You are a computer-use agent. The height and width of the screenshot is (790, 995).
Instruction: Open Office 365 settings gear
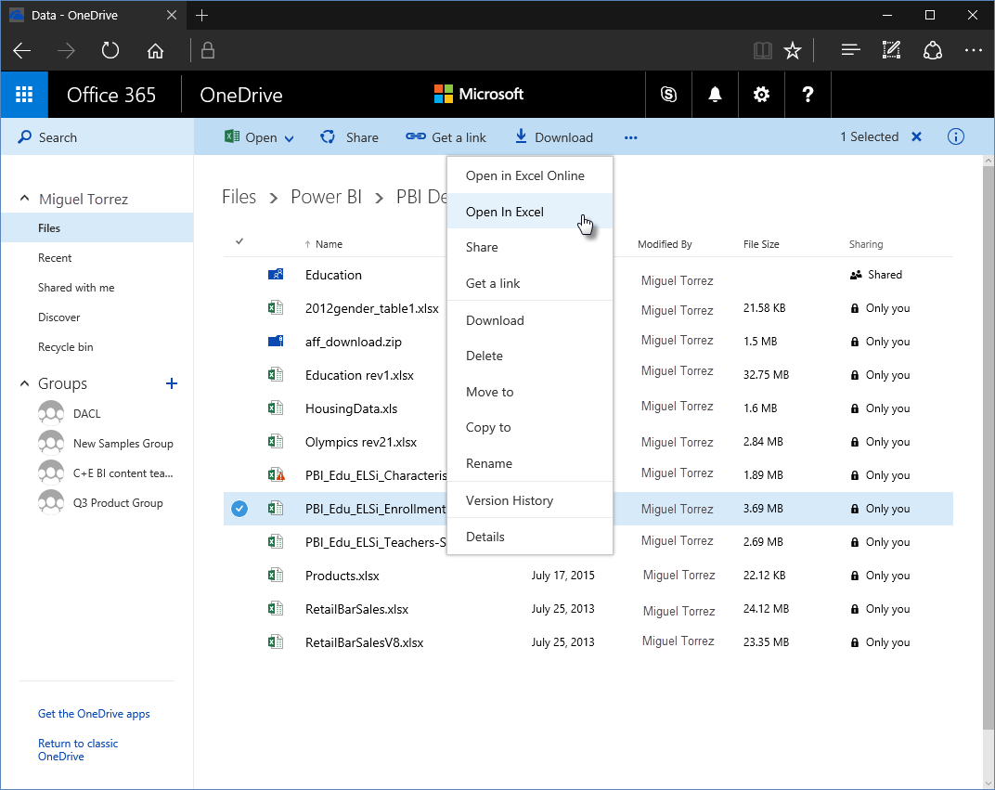coord(761,94)
